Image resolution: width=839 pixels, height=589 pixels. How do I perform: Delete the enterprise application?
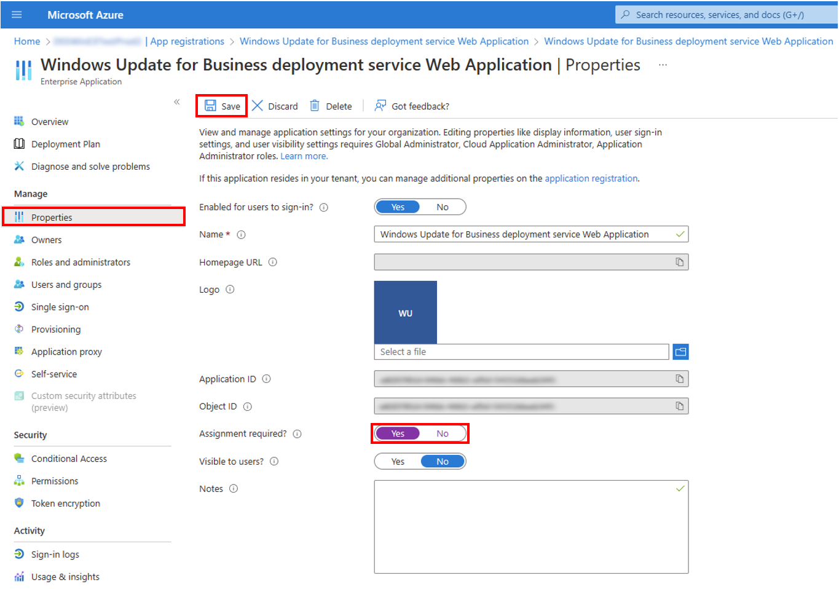[331, 106]
